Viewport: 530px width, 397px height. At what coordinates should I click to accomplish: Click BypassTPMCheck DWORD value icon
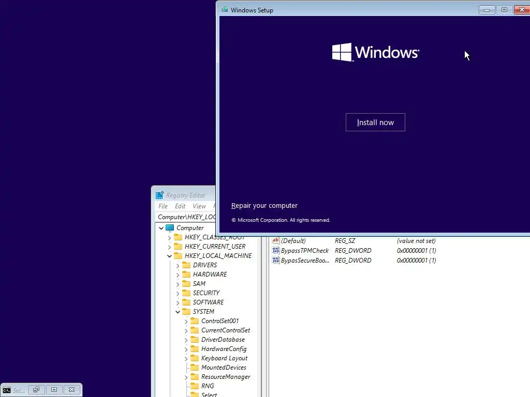276,251
